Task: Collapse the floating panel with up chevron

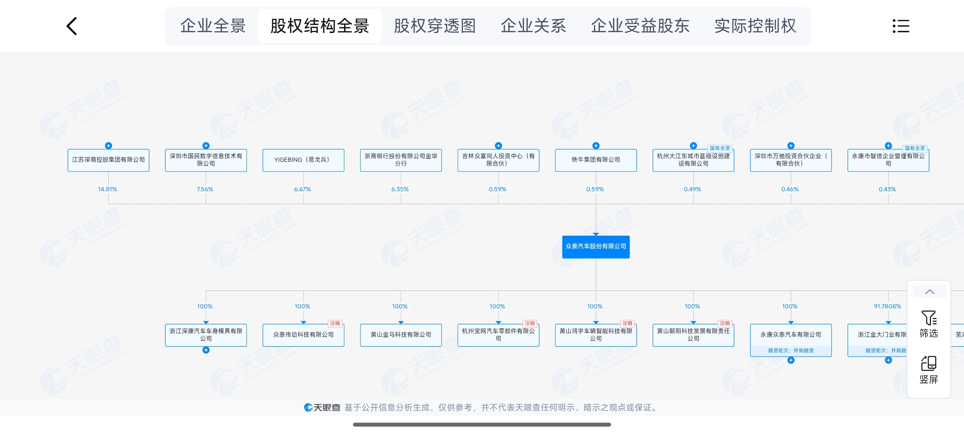Action: click(930, 292)
